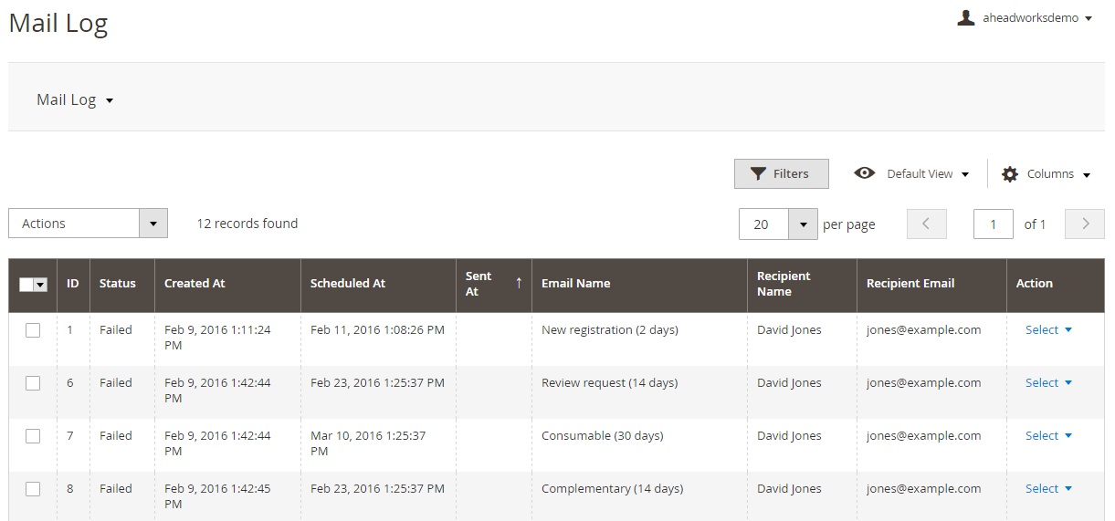Viewport: 1115px width, 521px height.
Task: Click the current page number field
Action: [x=993, y=224]
